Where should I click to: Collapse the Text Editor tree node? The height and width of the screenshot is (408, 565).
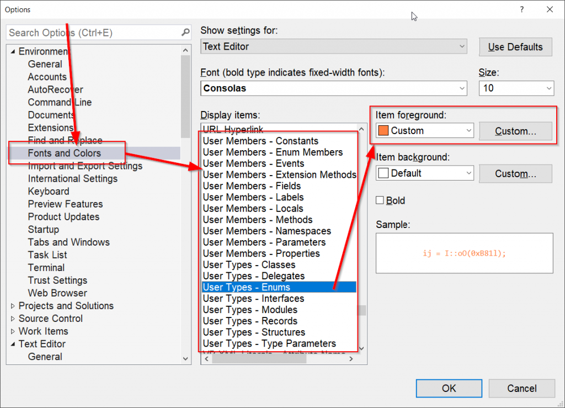pos(13,344)
